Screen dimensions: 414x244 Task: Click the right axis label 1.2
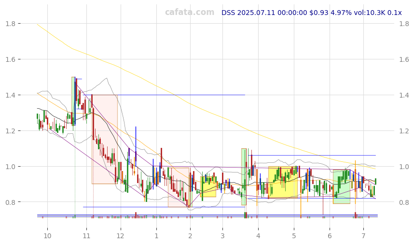pos(404,131)
